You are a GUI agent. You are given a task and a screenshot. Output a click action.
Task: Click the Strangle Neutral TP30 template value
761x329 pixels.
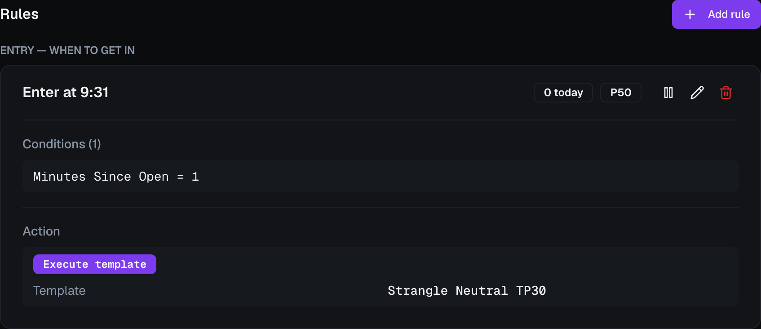tap(467, 291)
